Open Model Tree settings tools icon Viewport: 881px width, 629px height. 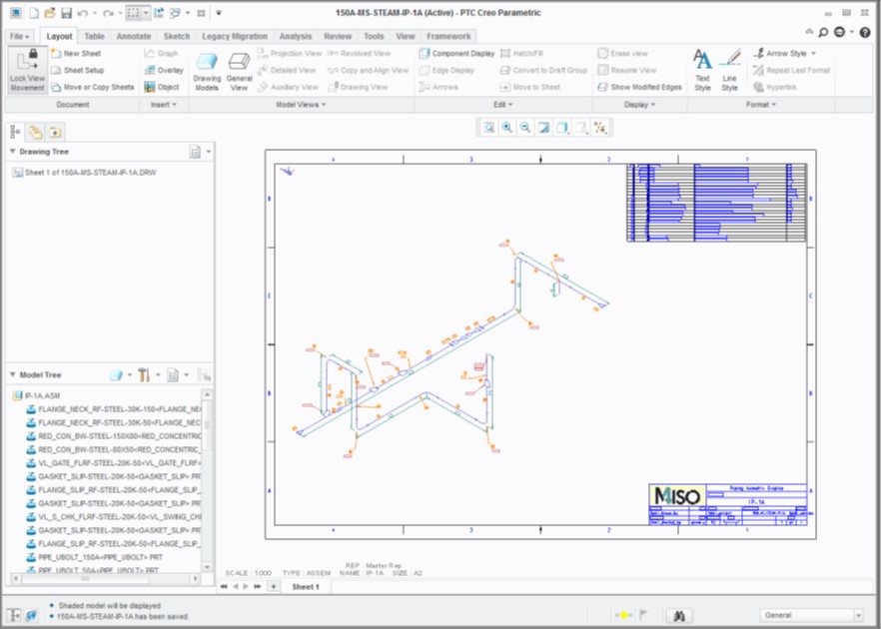click(x=144, y=374)
